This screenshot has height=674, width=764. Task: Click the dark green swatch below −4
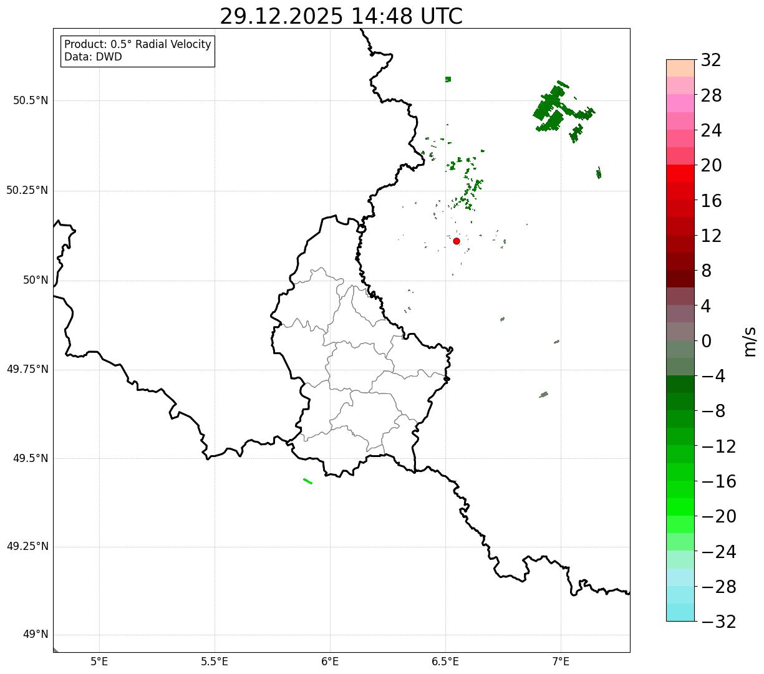(680, 384)
